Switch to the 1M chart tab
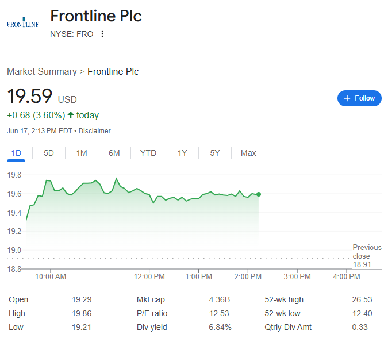 click(82, 153)
